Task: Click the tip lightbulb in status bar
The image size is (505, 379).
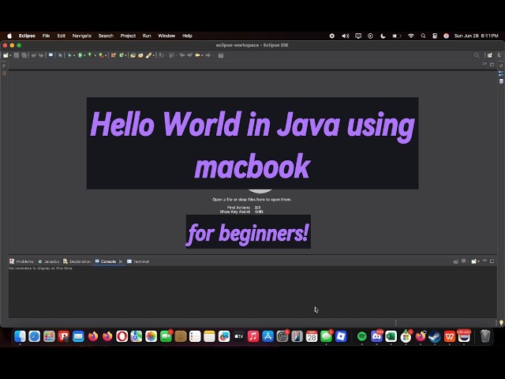Action: [x=502, y=323]
